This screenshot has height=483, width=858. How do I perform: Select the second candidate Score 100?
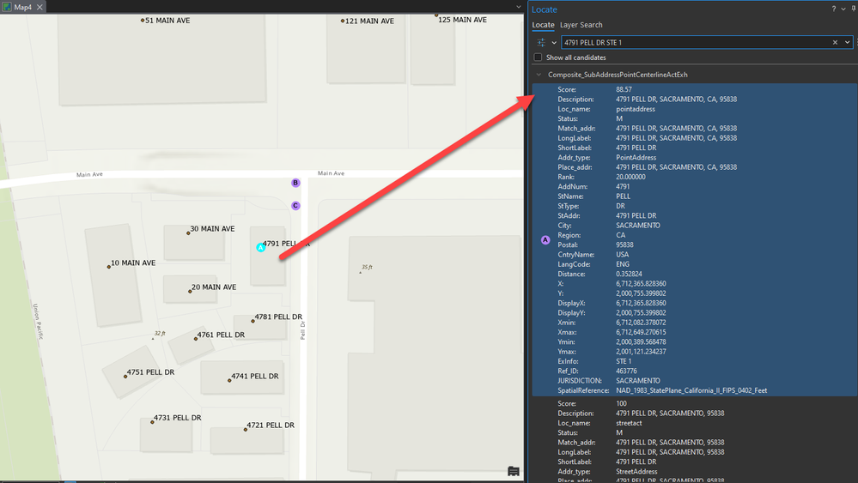[621, 404]
